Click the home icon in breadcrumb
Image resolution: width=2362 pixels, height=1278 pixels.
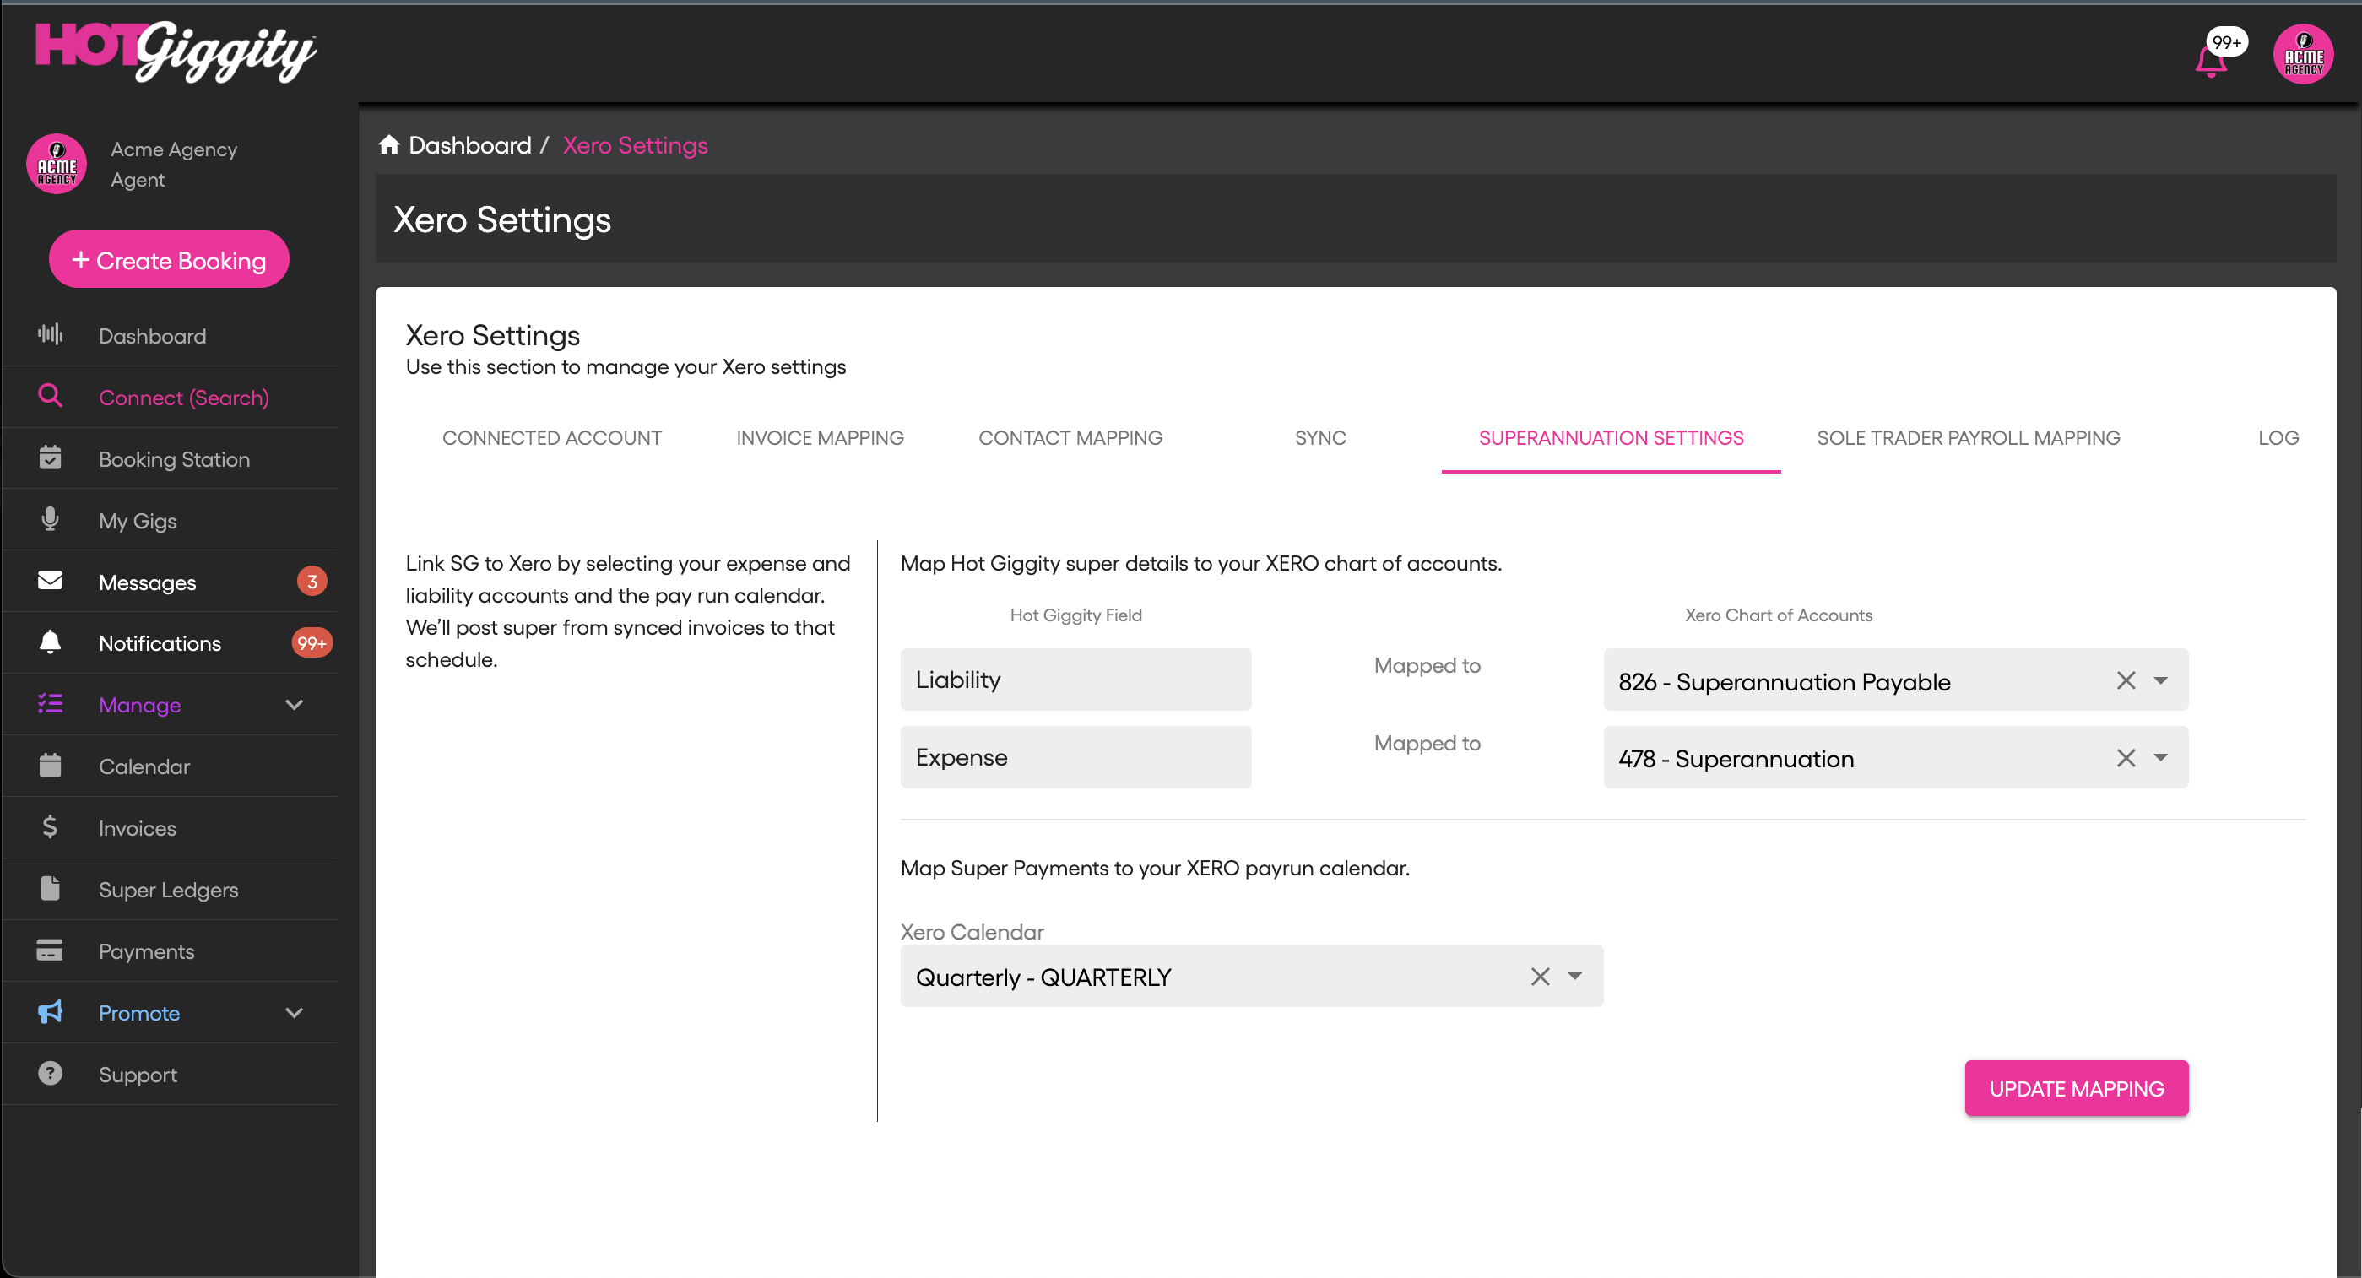pyautogui.click(x=389, y=145)
